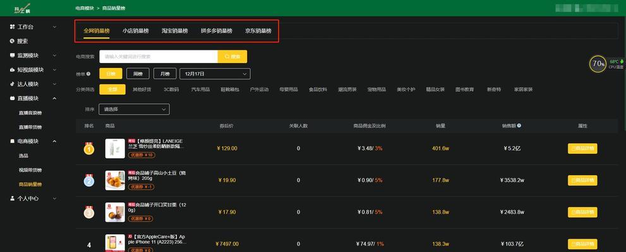The height and width of the screenshot is (252, 626).
Task: Click the 电商模块 breadcrumb link
Action: pos(85,8)
